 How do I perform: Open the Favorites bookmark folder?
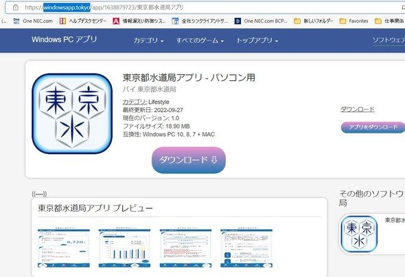[354, 21]
